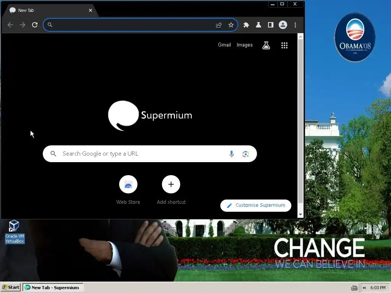Click the Supermium logo on the page
This screenshot has width=391, height=293.
pyautogui.click(x=150, y=115)
